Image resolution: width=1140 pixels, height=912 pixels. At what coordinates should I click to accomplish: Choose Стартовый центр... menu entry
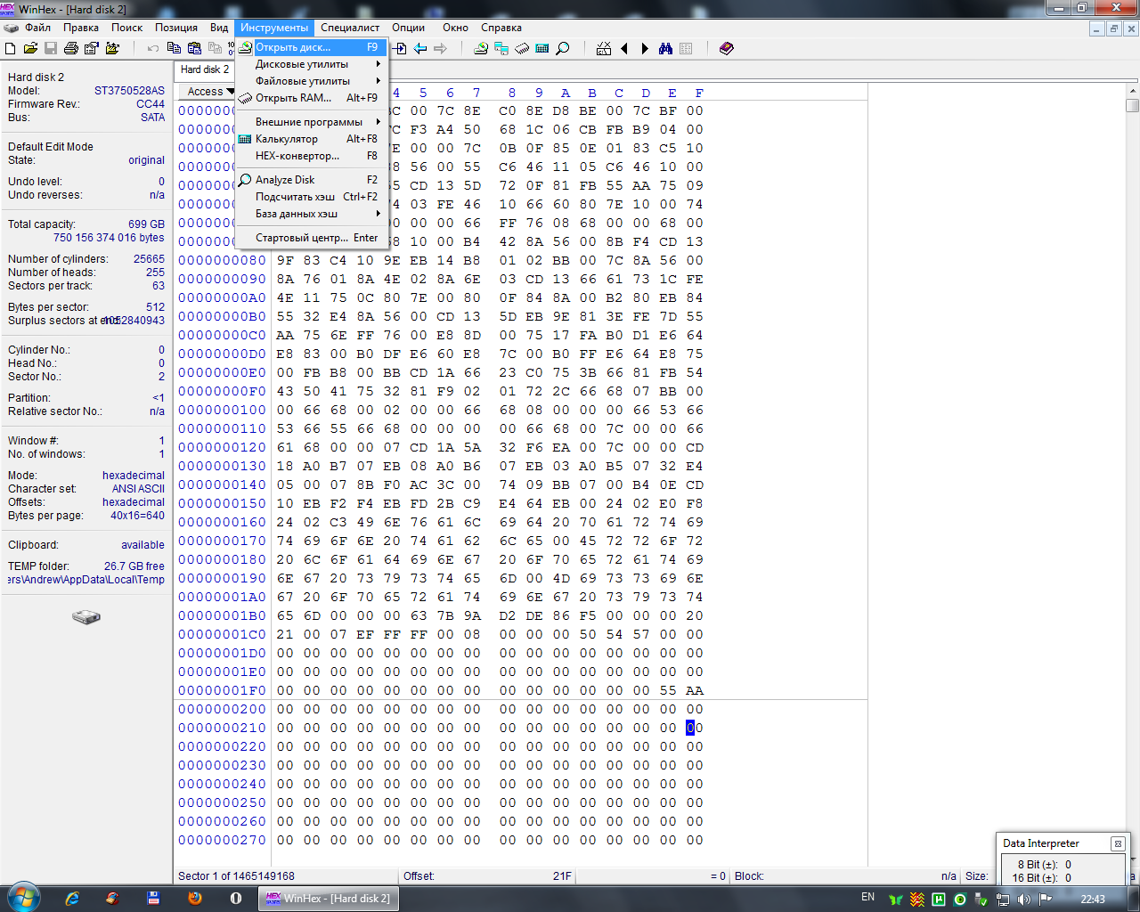pyautogui.click(x=311, y=238)
